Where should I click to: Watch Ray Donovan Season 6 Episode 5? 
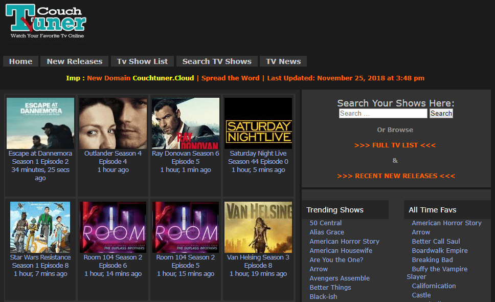point(185,123)
